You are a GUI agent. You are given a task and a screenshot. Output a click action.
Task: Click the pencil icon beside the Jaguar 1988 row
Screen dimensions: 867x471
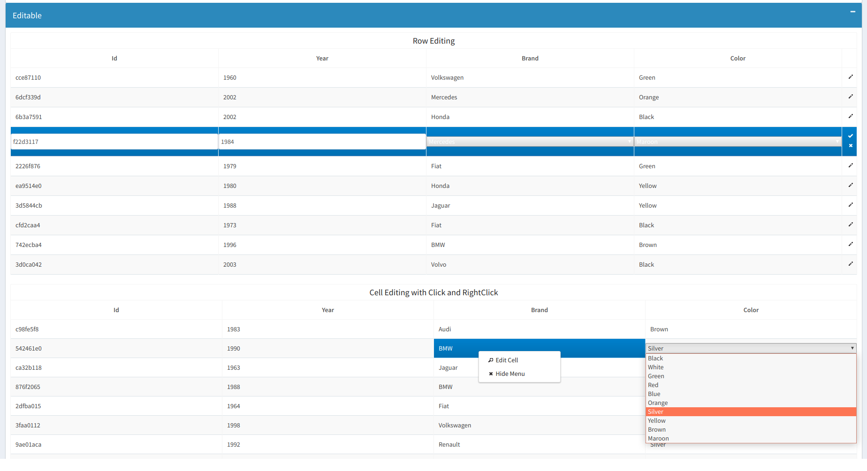click(851, 205)
